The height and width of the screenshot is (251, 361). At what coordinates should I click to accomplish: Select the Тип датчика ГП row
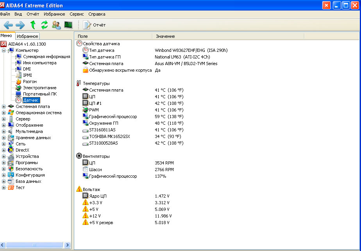click(x=146, y=57)
